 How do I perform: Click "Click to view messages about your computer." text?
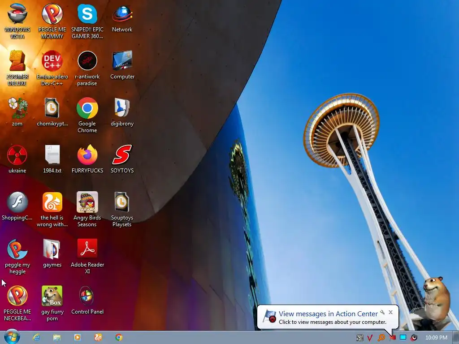click(333, 322)
